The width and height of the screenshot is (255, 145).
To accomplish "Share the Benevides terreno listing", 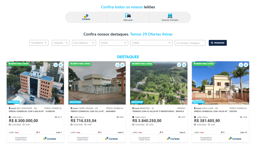I will click(x=184, y=65).
